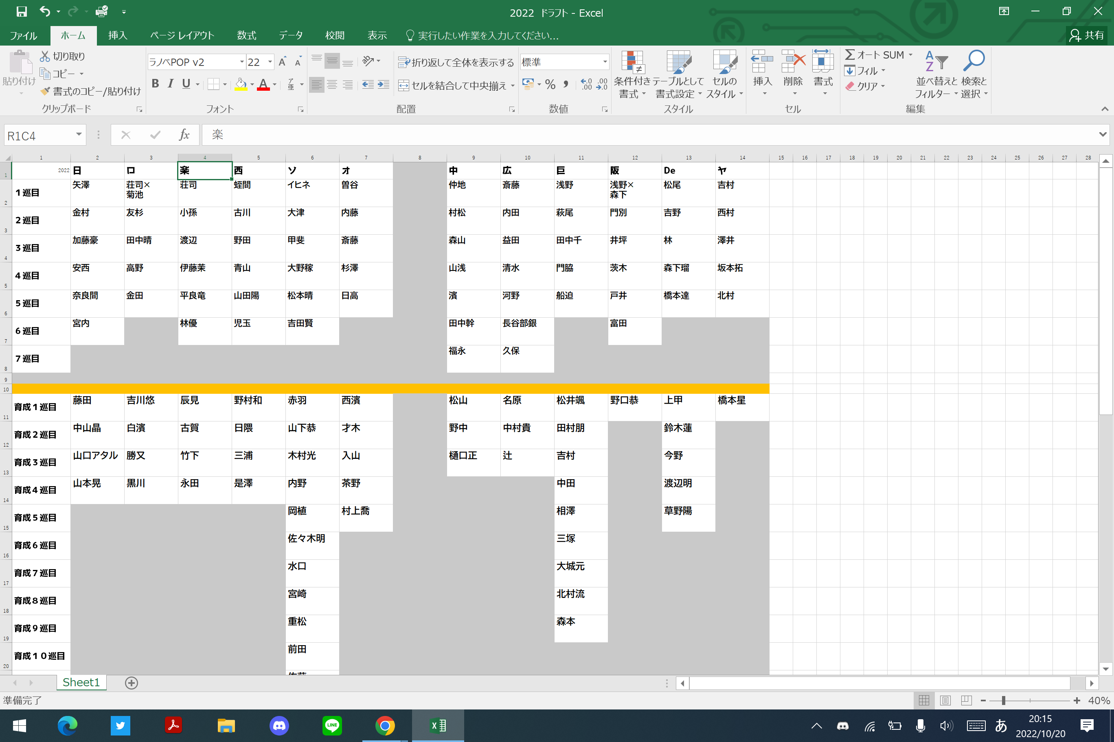Decrease font size with the small A icon
This screenshot has width=1114, height=742.
click(x=298, y=61)
